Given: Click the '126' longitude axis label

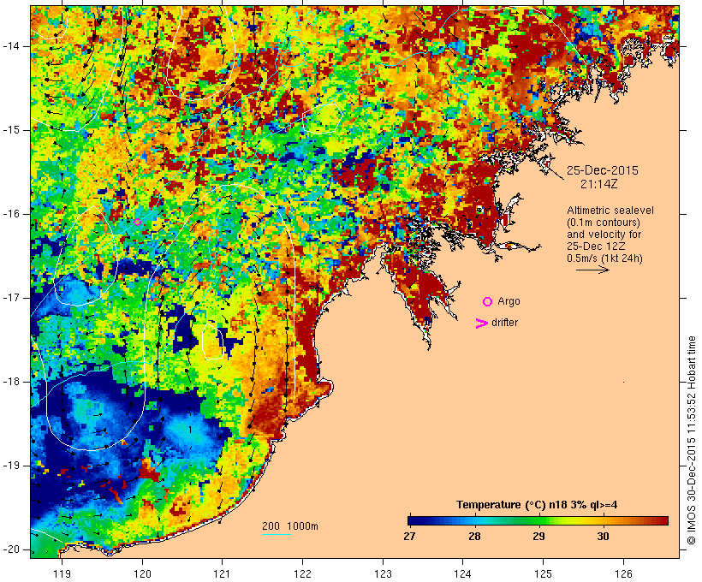Looking at the screenshot, I should click(x=623, y=573).
